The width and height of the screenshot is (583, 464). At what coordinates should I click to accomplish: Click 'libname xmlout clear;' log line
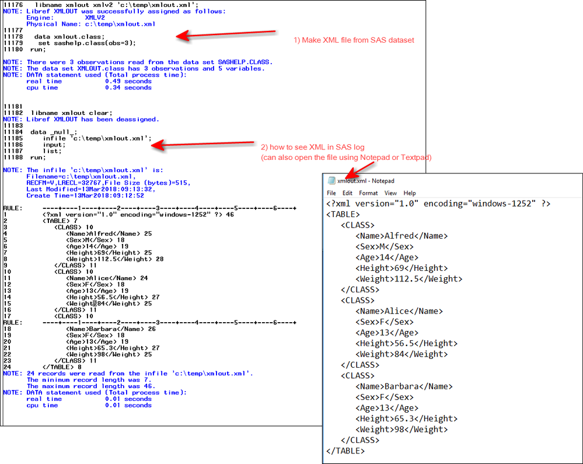tap(71, 113)
